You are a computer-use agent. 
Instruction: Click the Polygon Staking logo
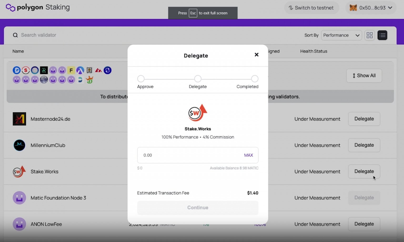pyautogui.click(x=38, y=8)
